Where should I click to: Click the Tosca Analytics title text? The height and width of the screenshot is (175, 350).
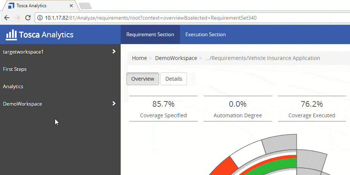pyautogui.click(x=46, y=35)
